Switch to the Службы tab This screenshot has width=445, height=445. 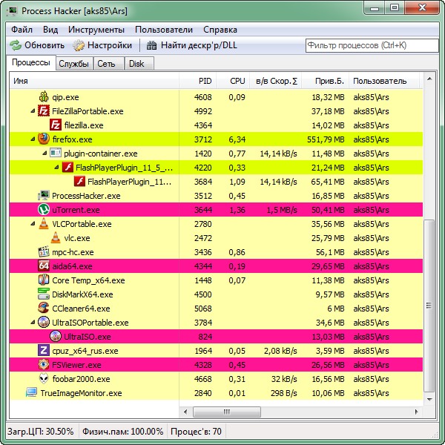click(x=73, y=64)
